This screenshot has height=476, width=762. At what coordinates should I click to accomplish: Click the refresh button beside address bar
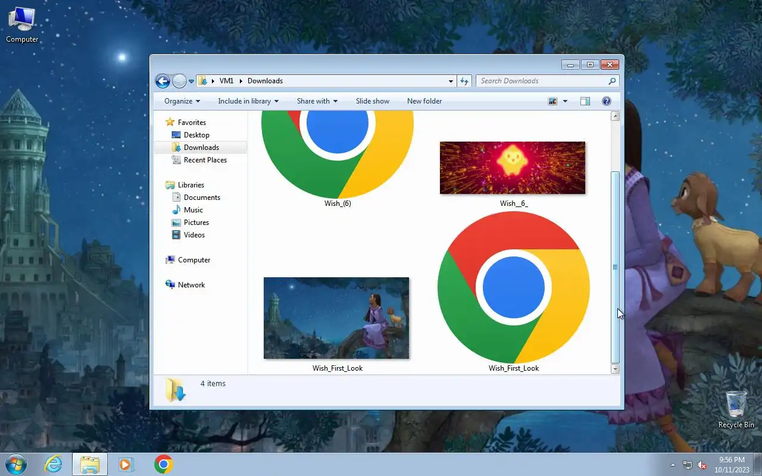point(464,81)
